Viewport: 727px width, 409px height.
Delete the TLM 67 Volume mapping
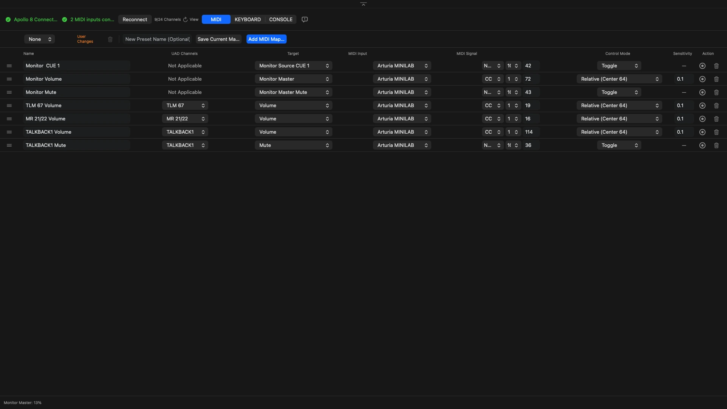[x=716, y=106]
